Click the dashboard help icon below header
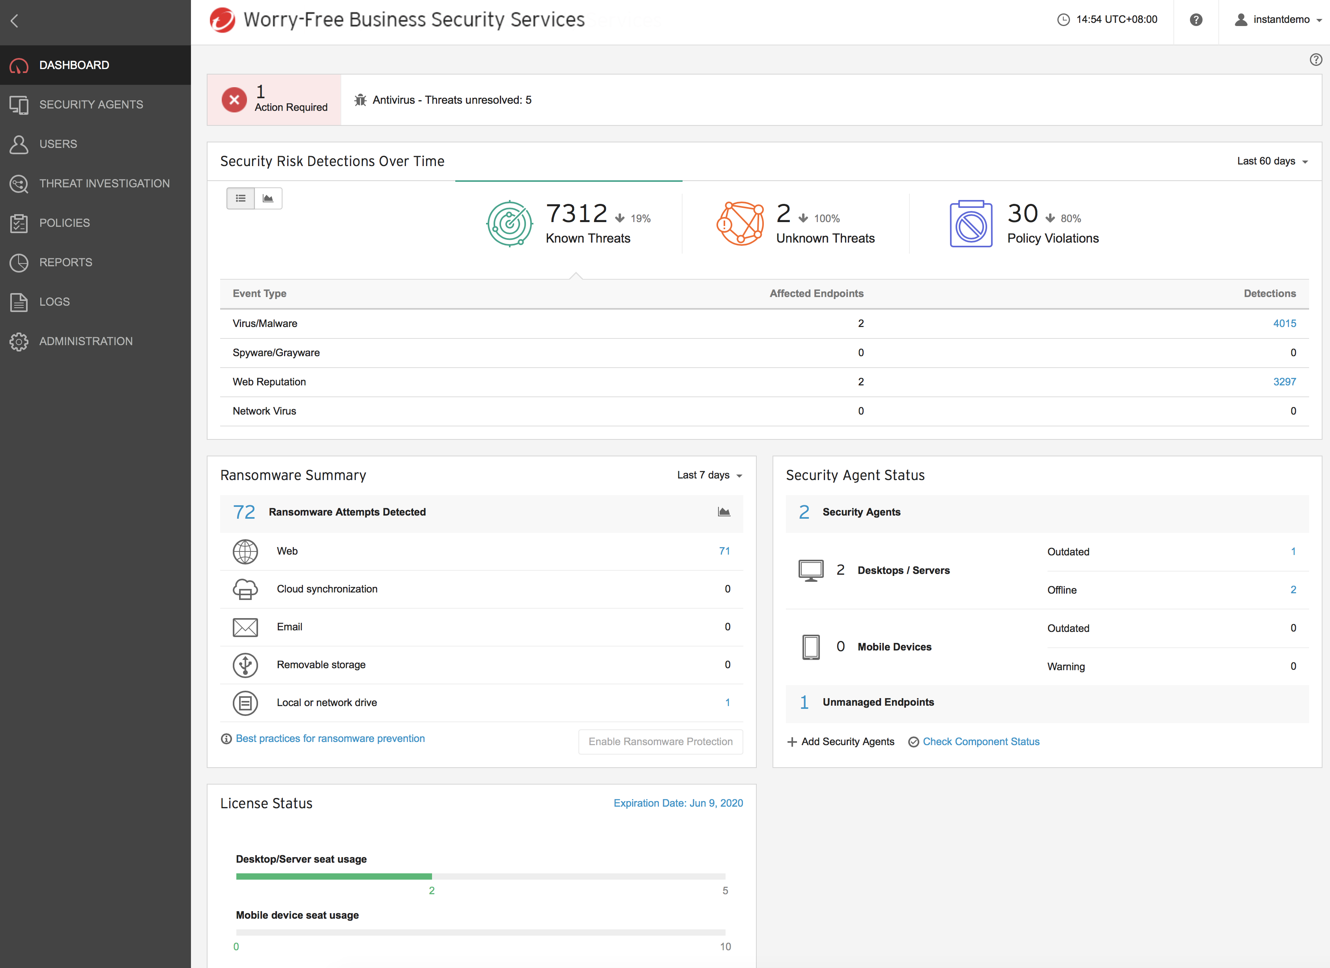 (x=1315, y=60)
